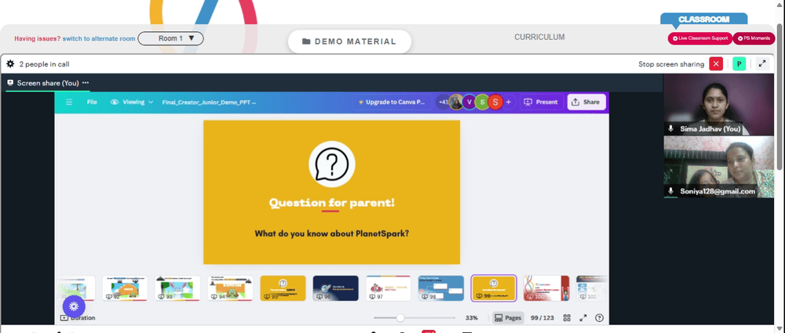
Task: Open grid view icon
Action: [567, 317]
